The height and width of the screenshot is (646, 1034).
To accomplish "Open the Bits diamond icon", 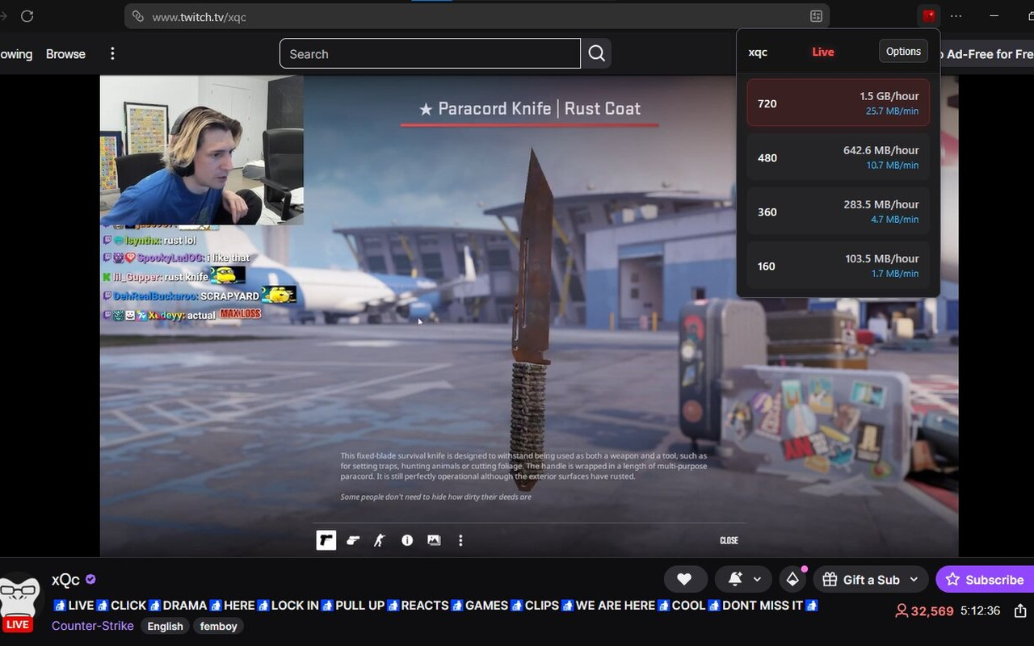I will click(x=792, y=579).
